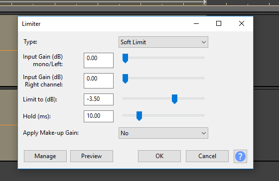This screenshot has width=279, height=181.
Task: Click the 'Limit to (dB):' label
Action: 40,99
